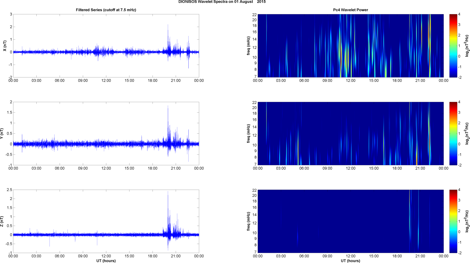Click the "12:00" tick under the X series plot

(x=106, y=81)
